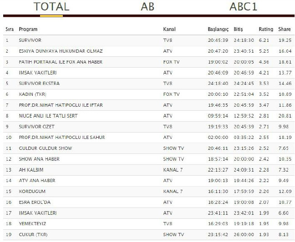
Task: Sort table by Sıra column header
Action: point(9,29)
